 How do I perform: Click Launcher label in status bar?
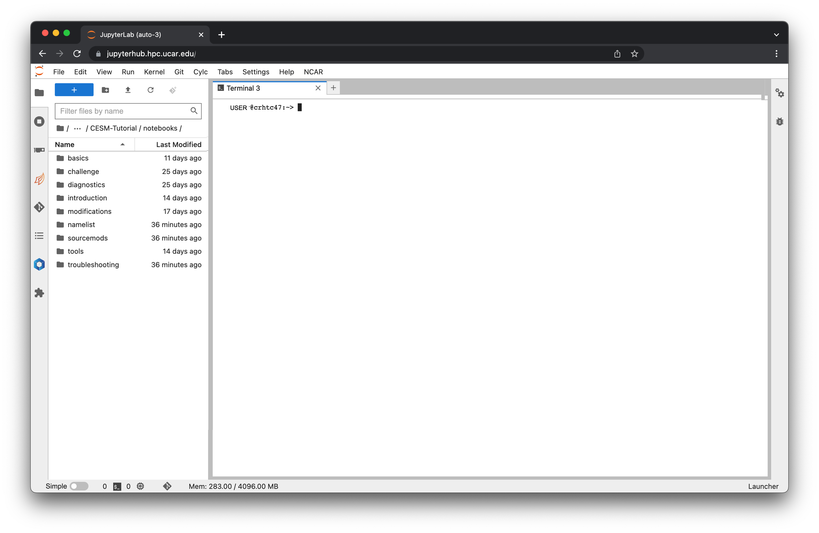point(763,486)
